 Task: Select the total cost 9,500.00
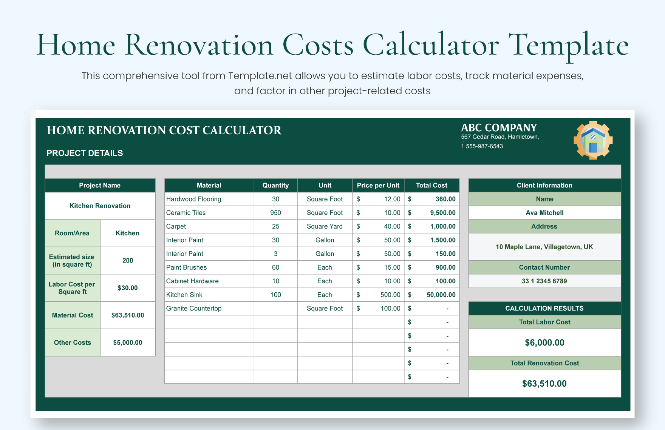pyautogui.click(x=432, y=213)
